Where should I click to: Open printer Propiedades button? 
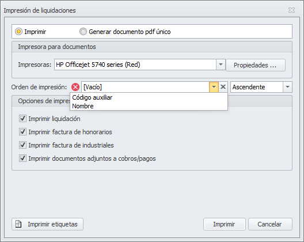pos(256,65)
